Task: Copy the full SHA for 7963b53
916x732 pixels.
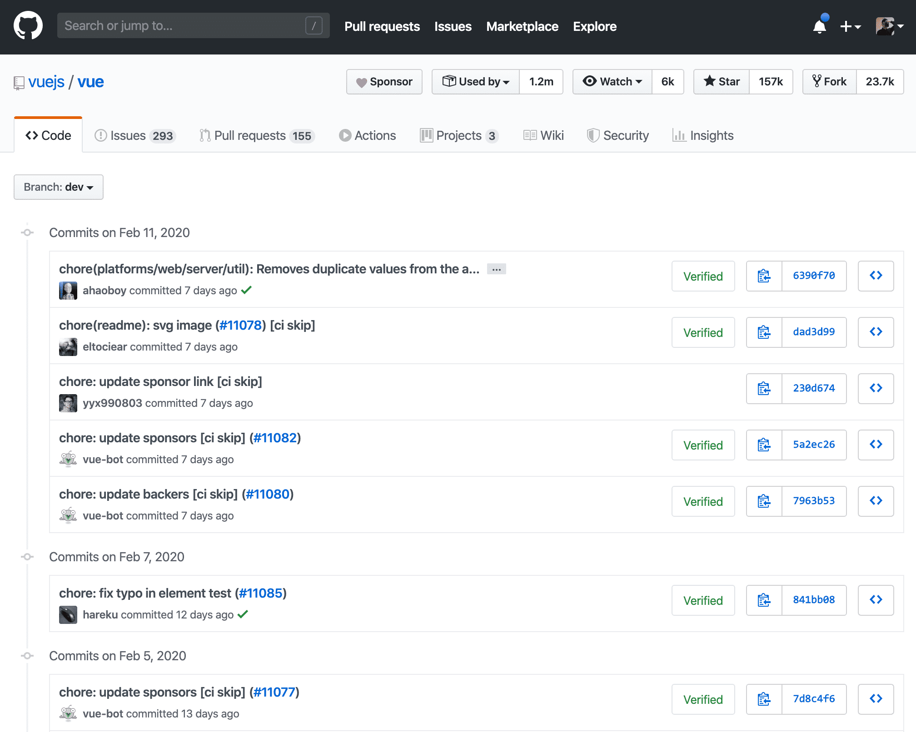Action: click(x=764, y=501)
